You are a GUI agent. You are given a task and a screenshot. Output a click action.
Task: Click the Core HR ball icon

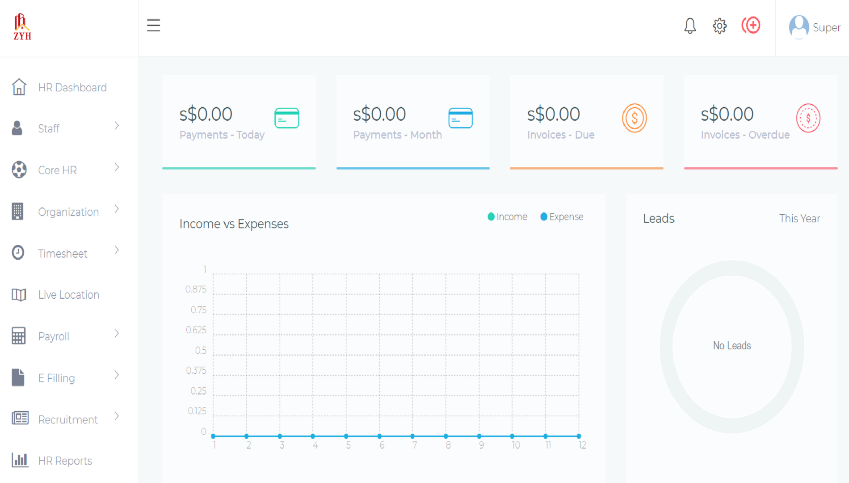tap(19, 169)
